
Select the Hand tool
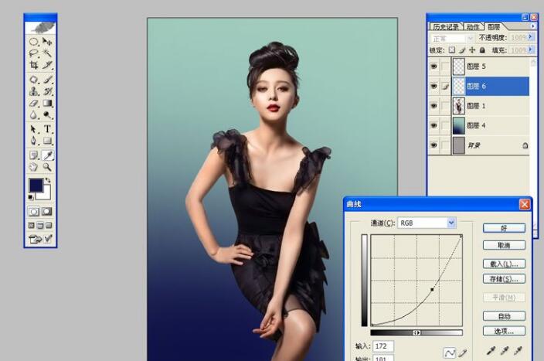point(33,167)
